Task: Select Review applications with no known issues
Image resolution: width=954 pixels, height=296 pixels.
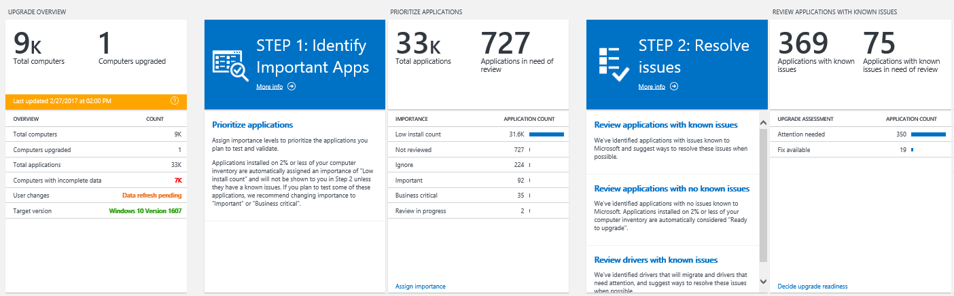Action: click(x=671, y=189)
